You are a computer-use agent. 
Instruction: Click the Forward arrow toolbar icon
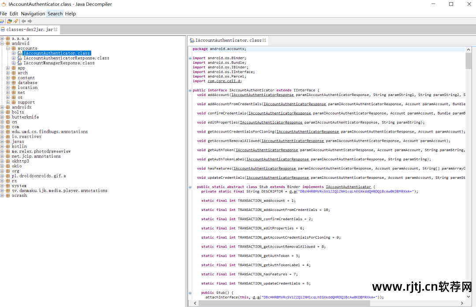pyautogui.click(x=30, y=21)
